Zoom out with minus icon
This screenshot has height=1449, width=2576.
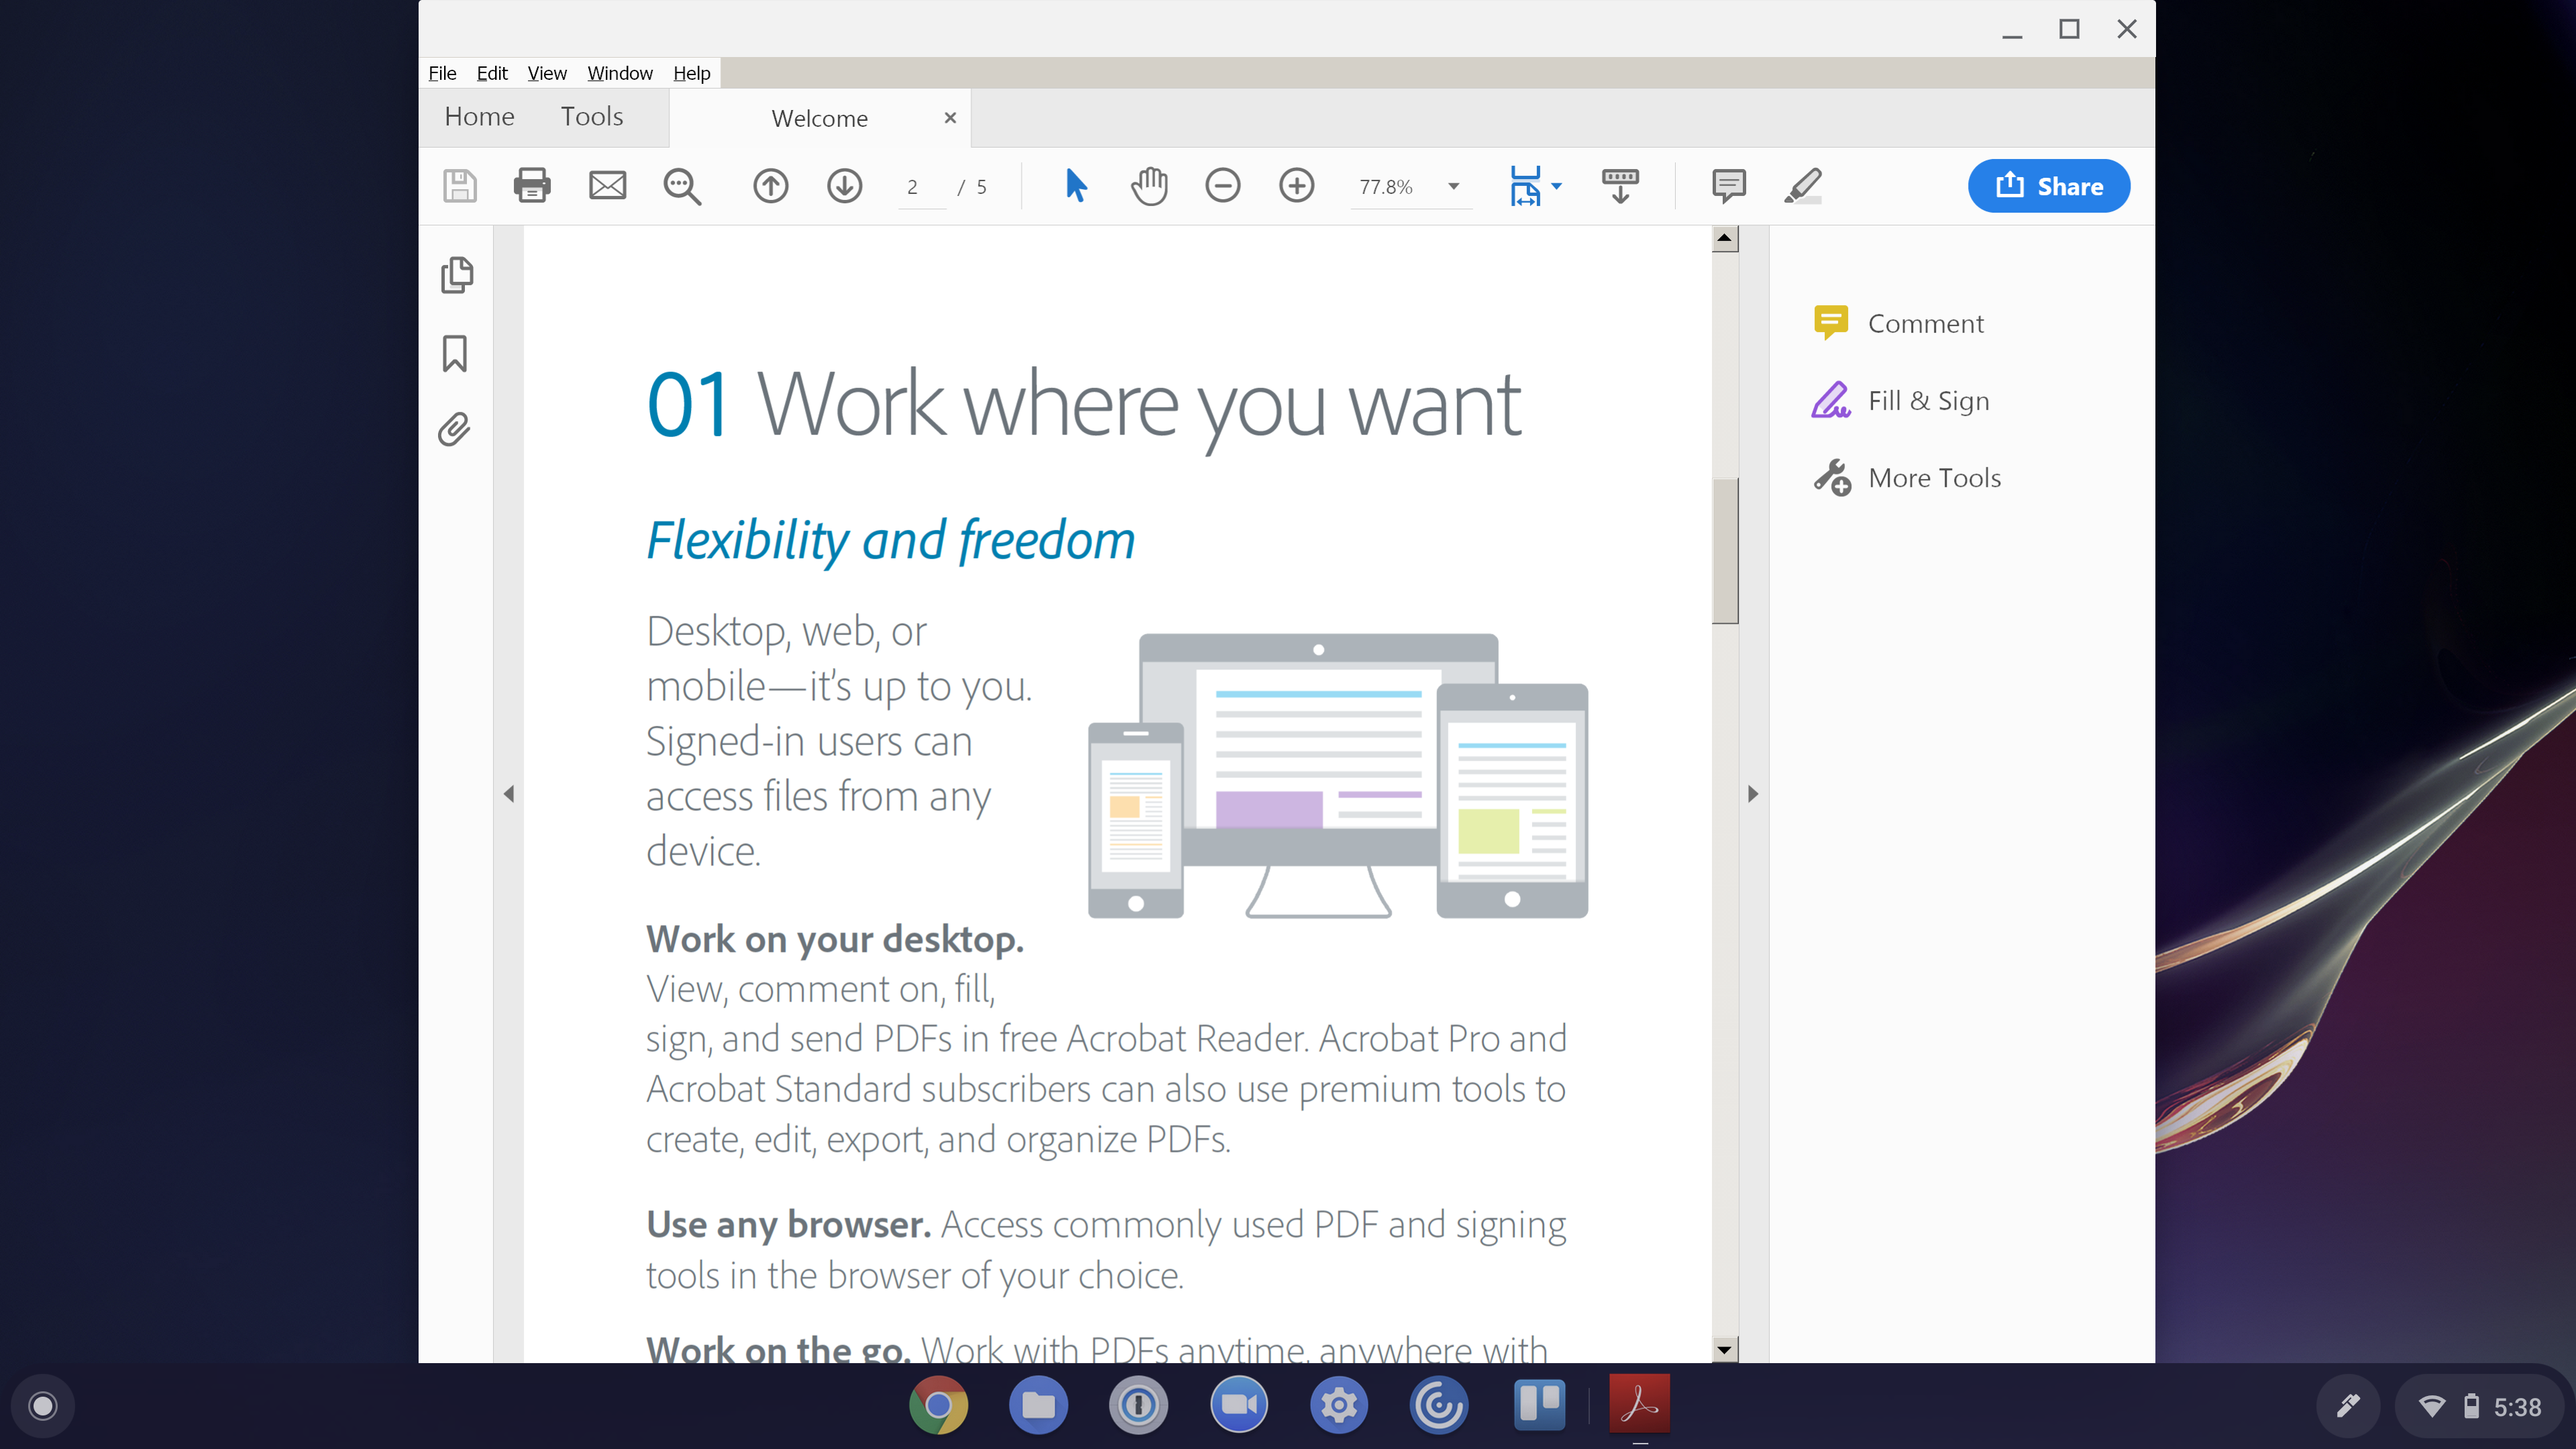click(x=1222, y=186)
